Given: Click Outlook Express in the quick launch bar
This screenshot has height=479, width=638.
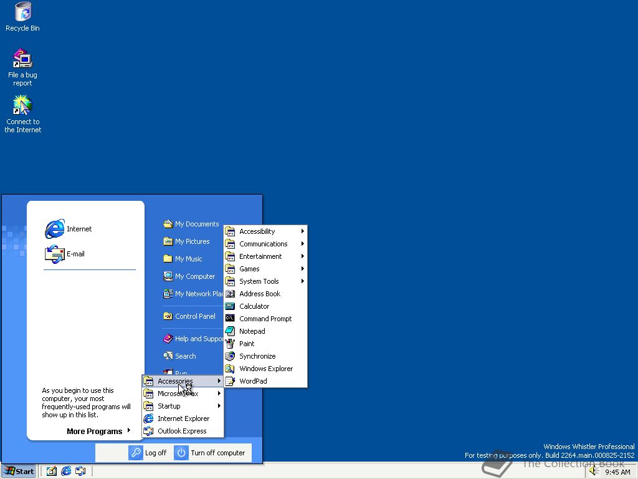Looking at the screenshot, I should 80,472.
